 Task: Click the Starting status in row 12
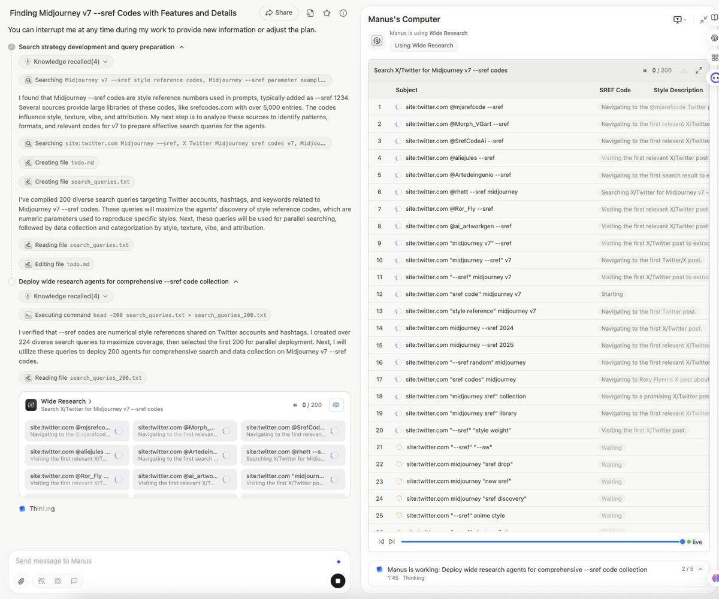pyautogui.click(x=612, y=294)
